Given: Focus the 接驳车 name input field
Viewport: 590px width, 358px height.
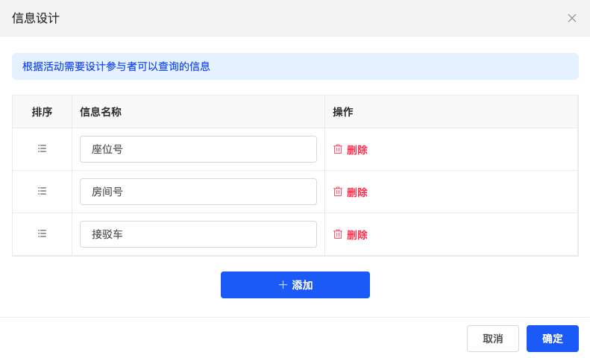Looking at the screenshot, I should tap(198, 234).
